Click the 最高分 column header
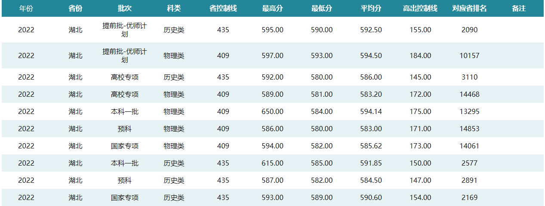Viewport: 545px width, 206px height. (x=272, y=9)
